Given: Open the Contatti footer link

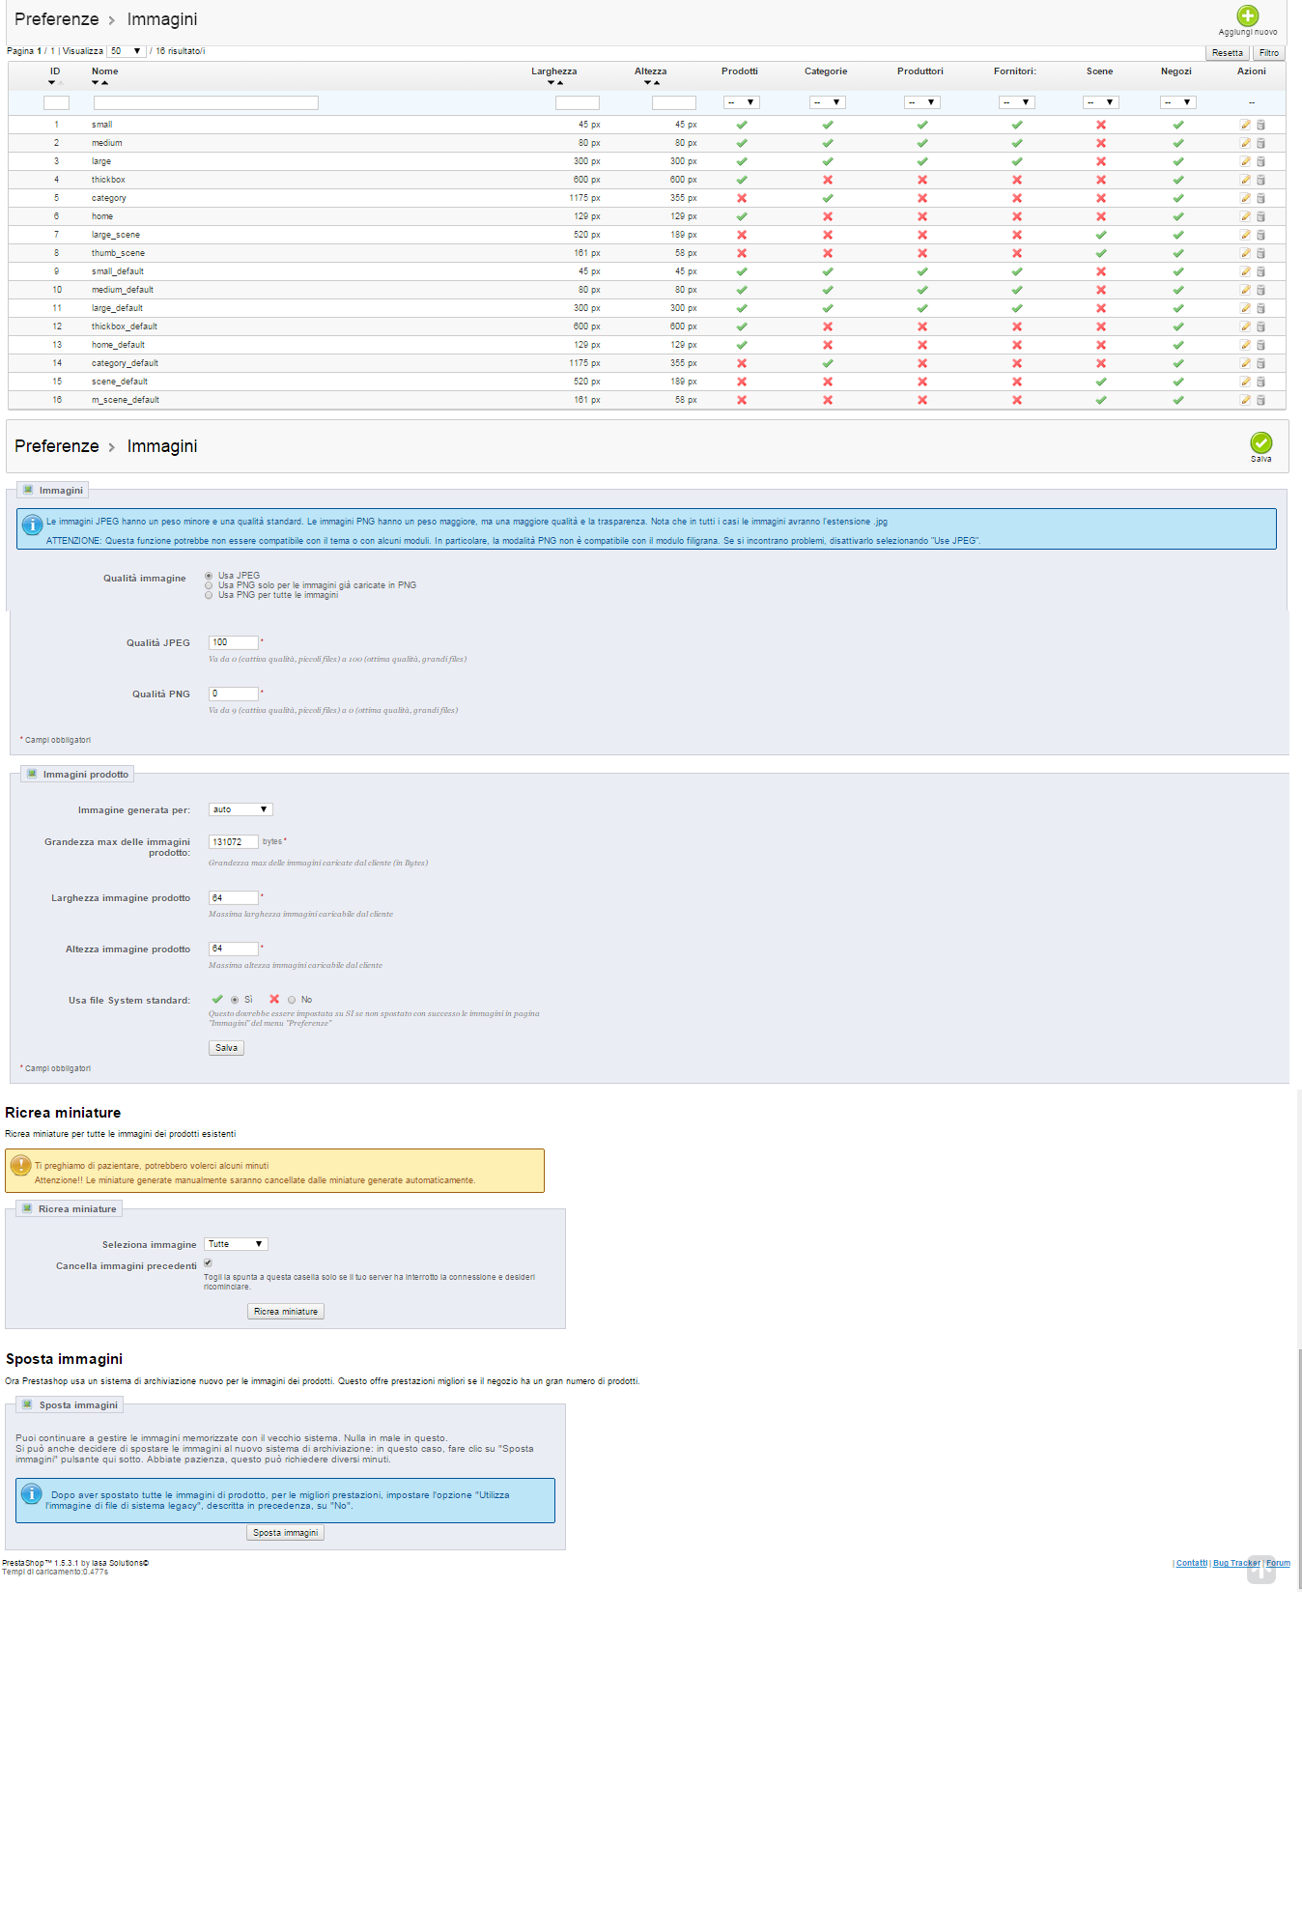Looking at the screenshot, I should pos(1192,1563).
